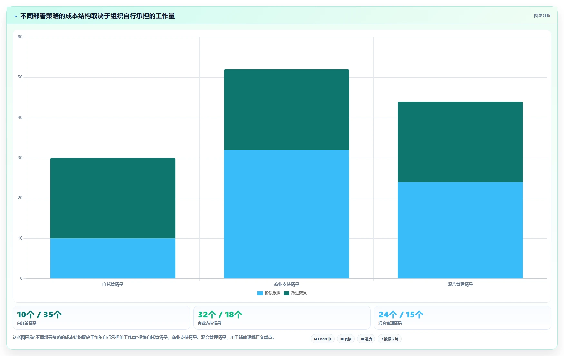Click the y-axis value 40
The height and width of the screenshot is (356, 564).
(20, 118)
